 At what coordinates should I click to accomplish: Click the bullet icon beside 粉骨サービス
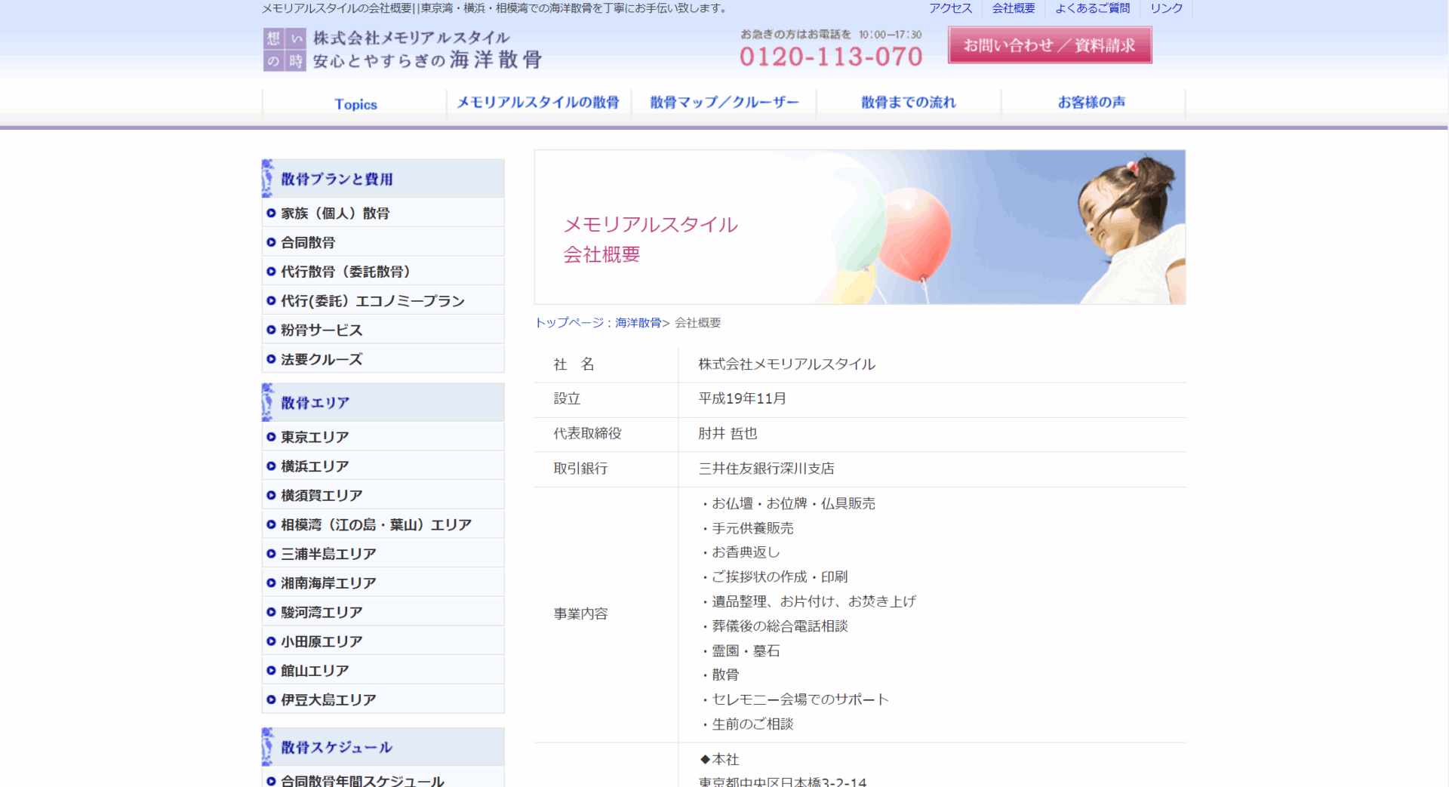point(271,330)
